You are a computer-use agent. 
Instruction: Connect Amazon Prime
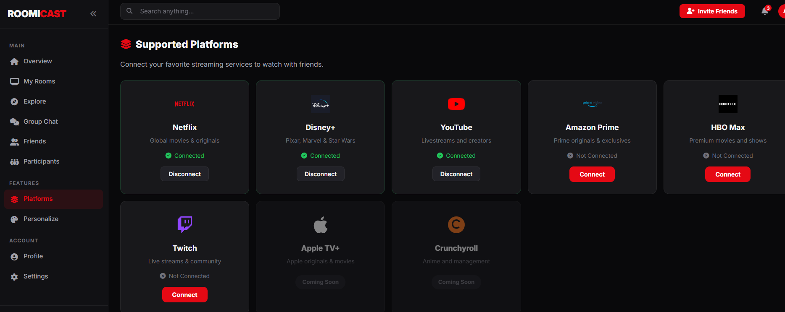pos(592,174)
